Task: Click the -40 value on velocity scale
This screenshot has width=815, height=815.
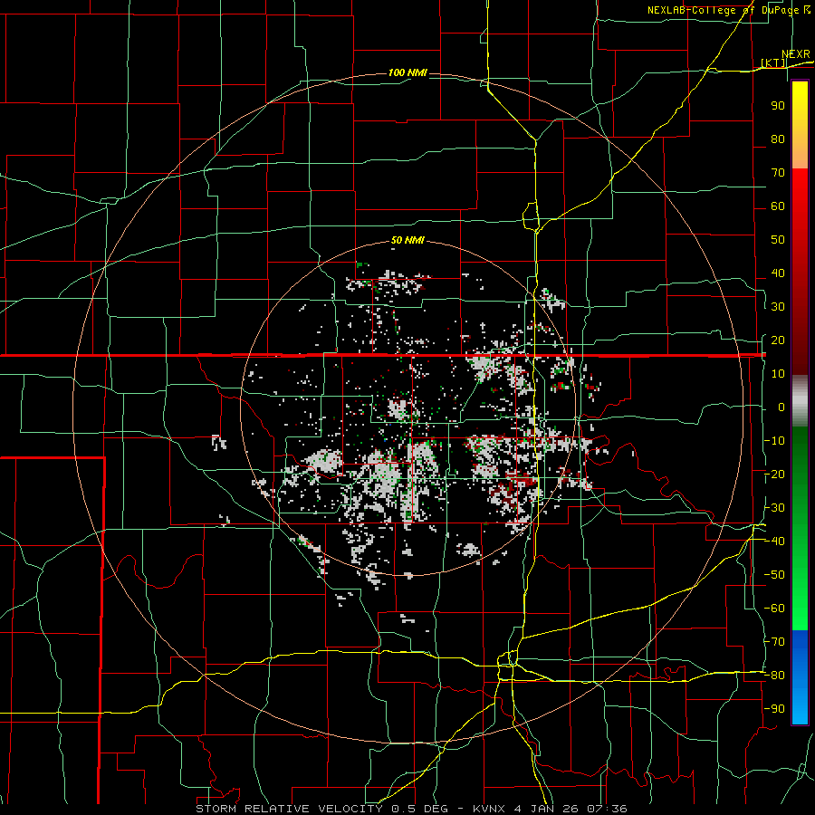Action: coord(774,542)
